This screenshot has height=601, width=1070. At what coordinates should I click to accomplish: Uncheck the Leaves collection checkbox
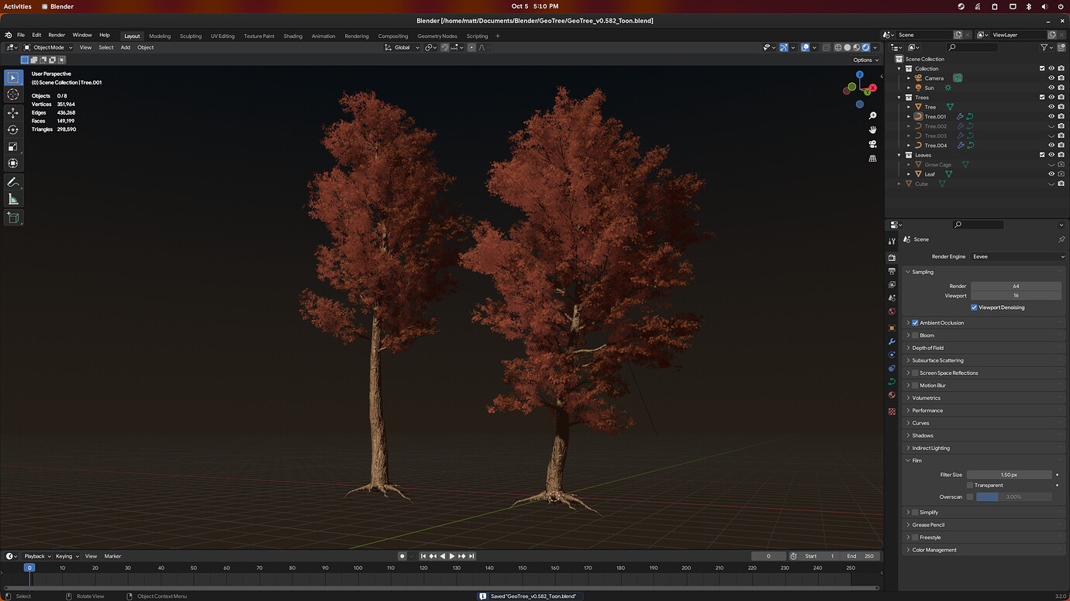pos(1042,155)
